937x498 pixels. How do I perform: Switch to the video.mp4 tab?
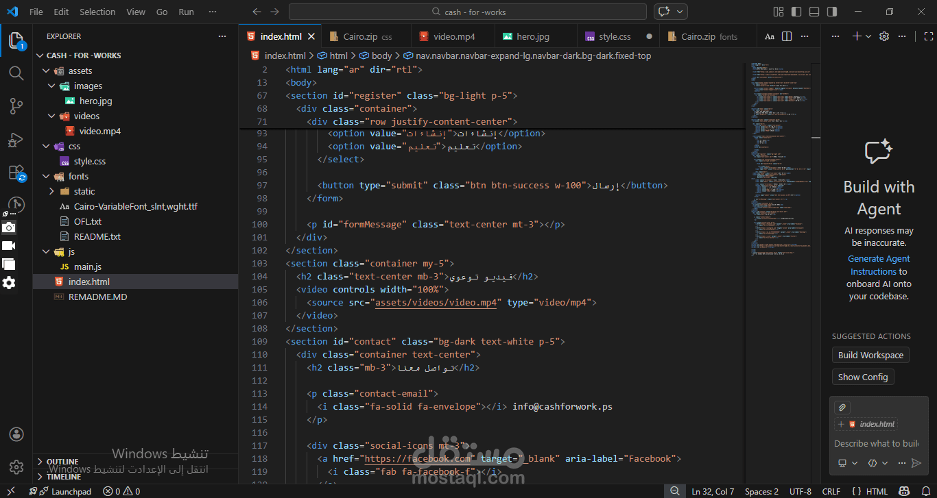click(x=453, y=36)
